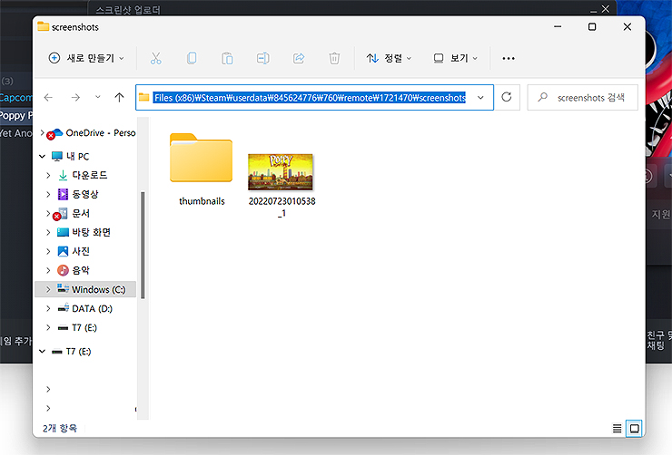Minimize the screenshots Explorer window

click(558, 26)
